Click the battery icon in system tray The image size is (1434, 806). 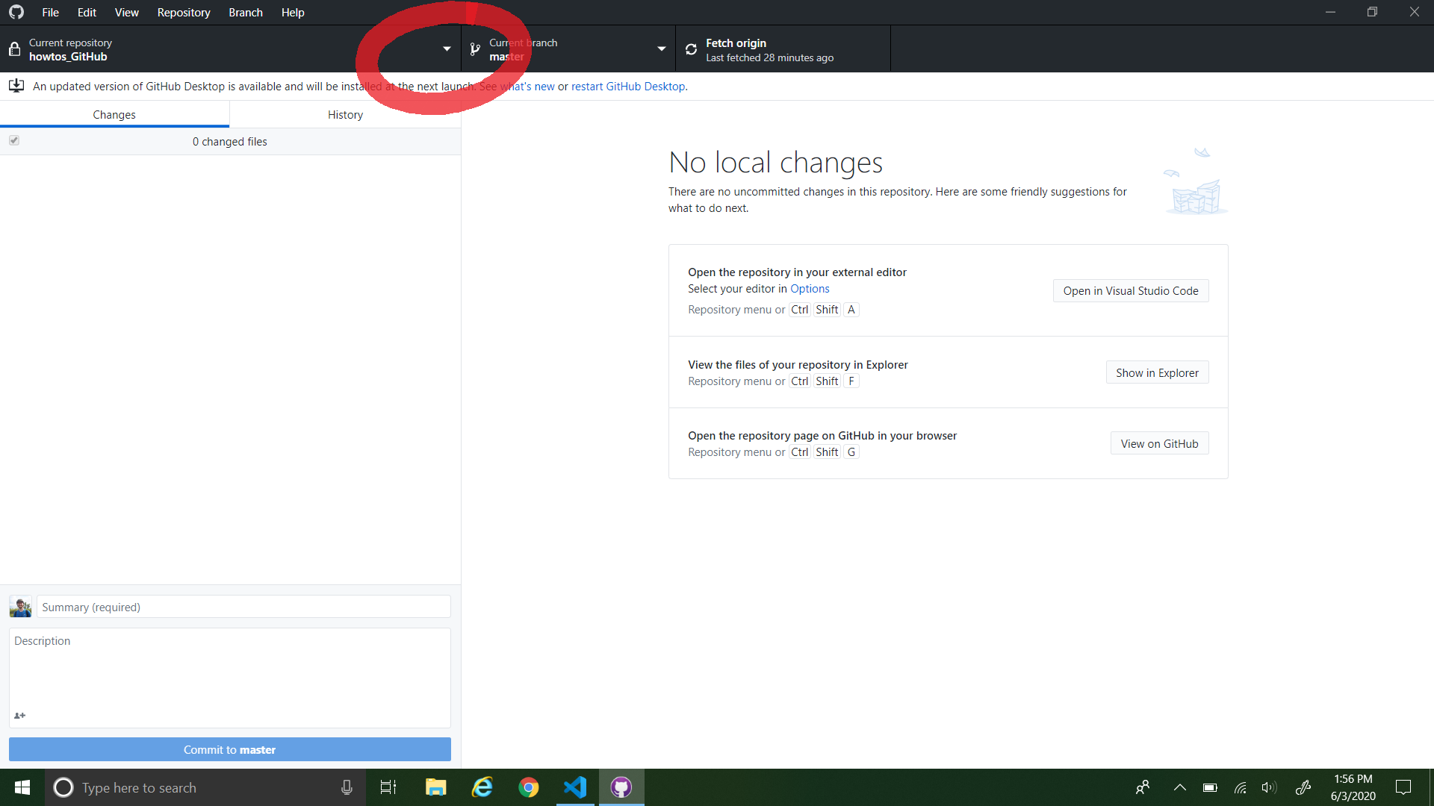[1210, 787]
